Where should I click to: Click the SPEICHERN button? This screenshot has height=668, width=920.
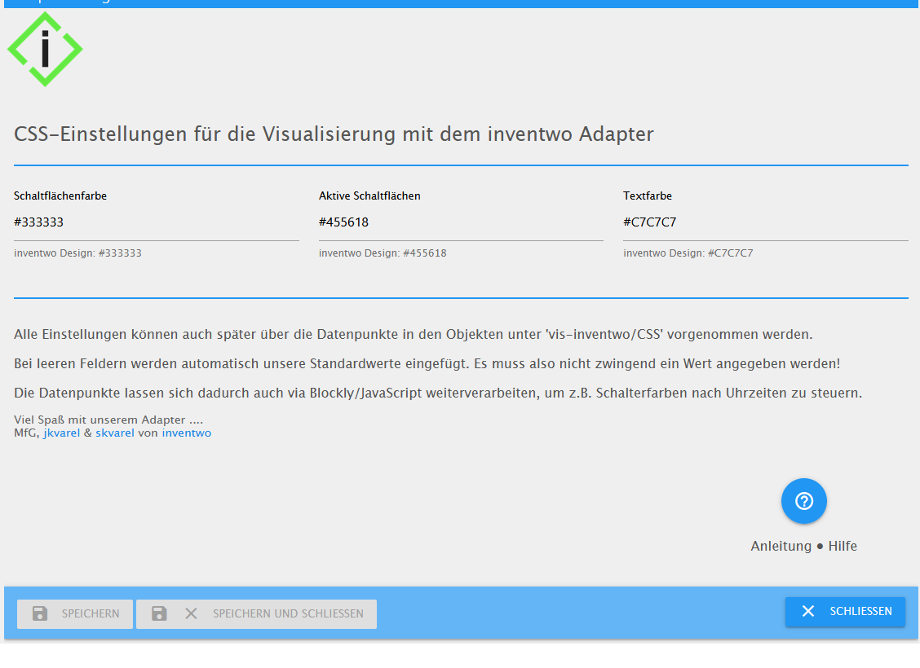[74, 613]
